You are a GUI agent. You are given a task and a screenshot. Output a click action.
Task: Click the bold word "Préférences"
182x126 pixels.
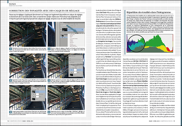click(x=100, y=22)
